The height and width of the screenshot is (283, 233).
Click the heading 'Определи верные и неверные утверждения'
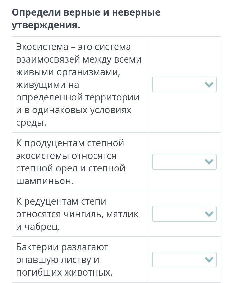tap(86, 19)
